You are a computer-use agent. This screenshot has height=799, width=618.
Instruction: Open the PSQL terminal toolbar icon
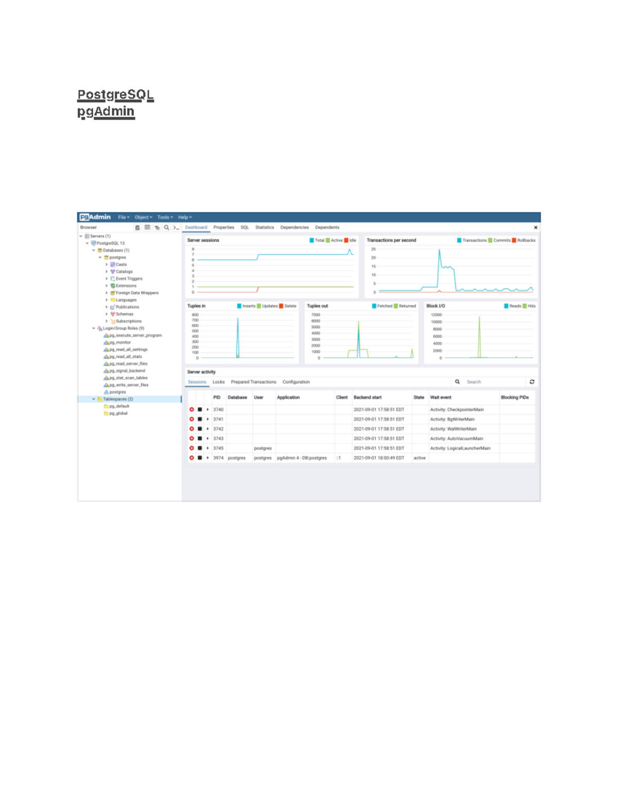pyautogui.click(x=176, y=227)
